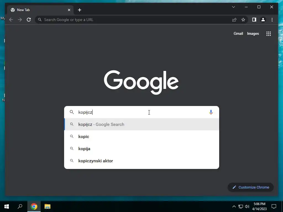Open the taskbar clock showing 5:06 PM
The image size is (283, 212).
point(260,206)
